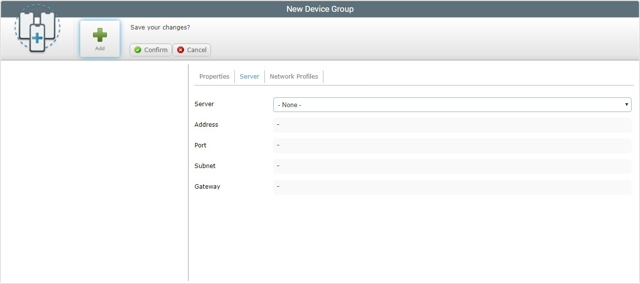Click the green plus Add icon

pyautogui.click(x=100, y=33)
